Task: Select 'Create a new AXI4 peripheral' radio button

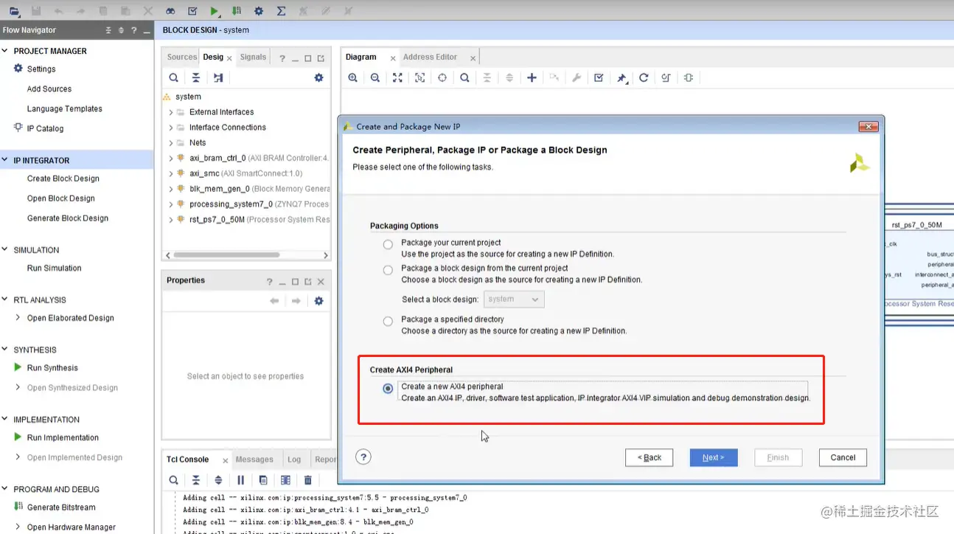Action: click(x=388, y=389)
